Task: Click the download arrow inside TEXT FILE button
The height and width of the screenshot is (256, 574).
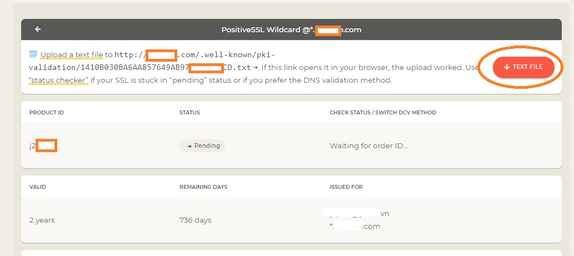Action: click(507, 67)
